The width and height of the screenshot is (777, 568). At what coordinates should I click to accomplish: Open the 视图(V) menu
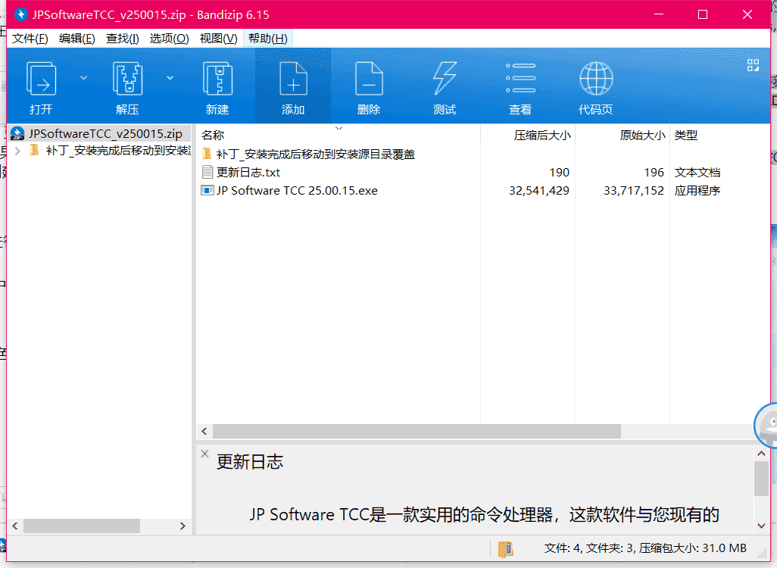218,39
